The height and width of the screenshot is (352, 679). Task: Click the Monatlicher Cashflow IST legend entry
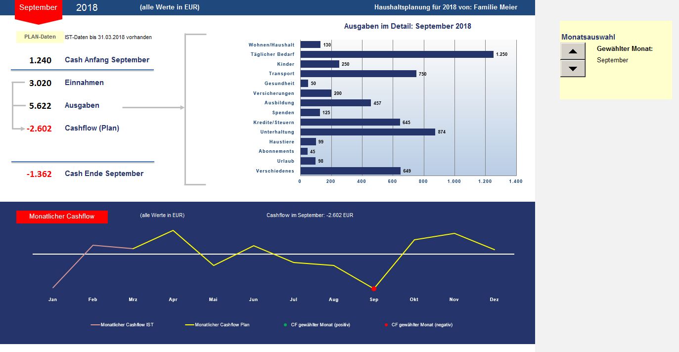click(126, 325)
